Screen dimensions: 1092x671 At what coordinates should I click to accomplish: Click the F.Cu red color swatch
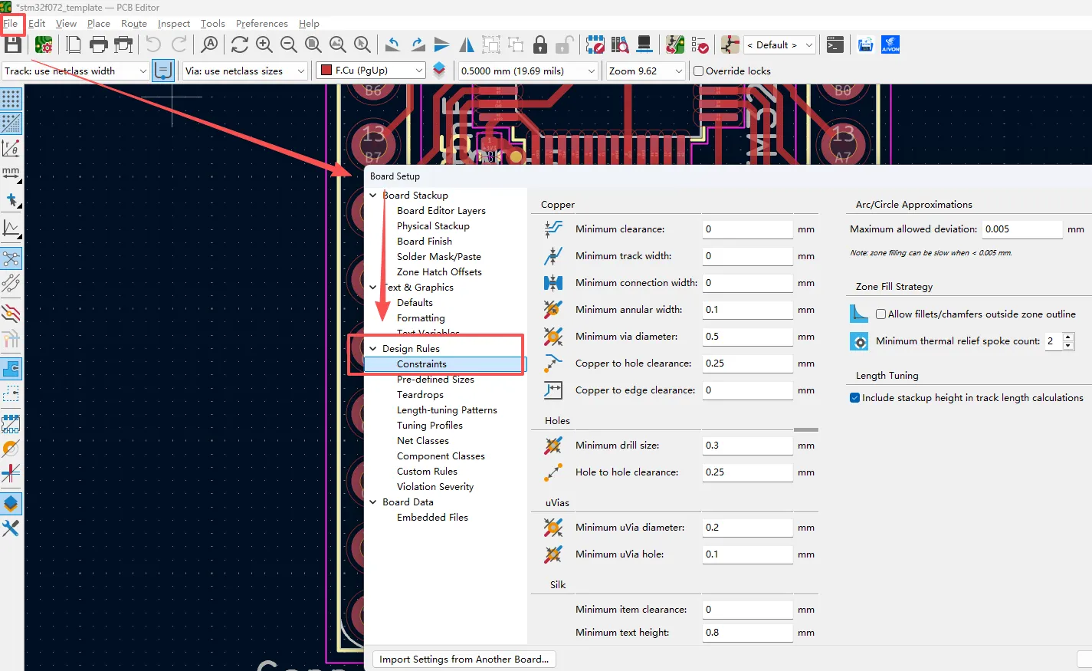[x=326, y=71]
